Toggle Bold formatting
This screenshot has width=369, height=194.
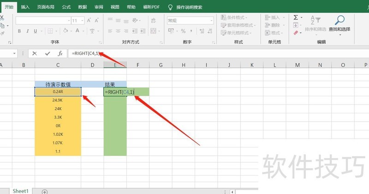19,31
